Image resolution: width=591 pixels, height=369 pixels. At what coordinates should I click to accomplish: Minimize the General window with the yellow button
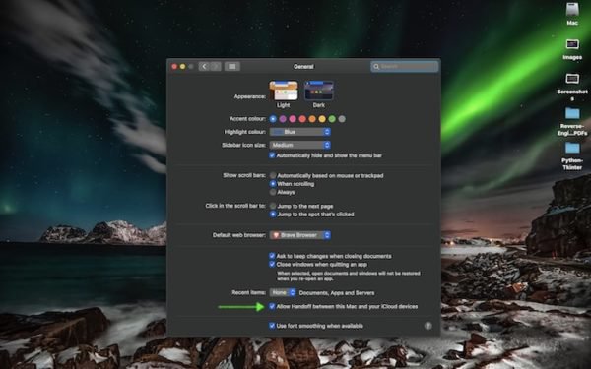pyautogui.click(x=182, y=67)
